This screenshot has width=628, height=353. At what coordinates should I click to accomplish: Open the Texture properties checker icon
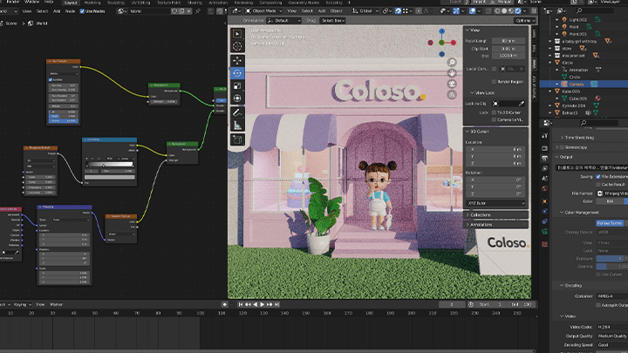tap(544, 244)
